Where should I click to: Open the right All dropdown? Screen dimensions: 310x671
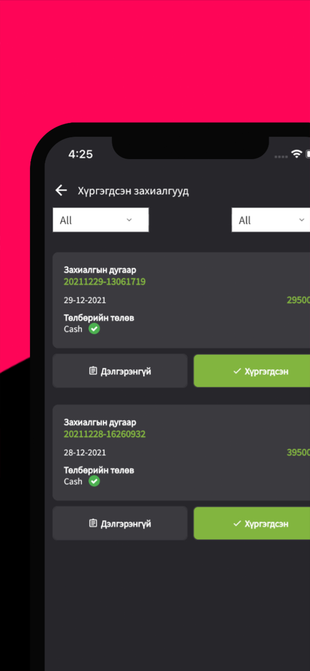pyautogui.click(x=271, y=220)
